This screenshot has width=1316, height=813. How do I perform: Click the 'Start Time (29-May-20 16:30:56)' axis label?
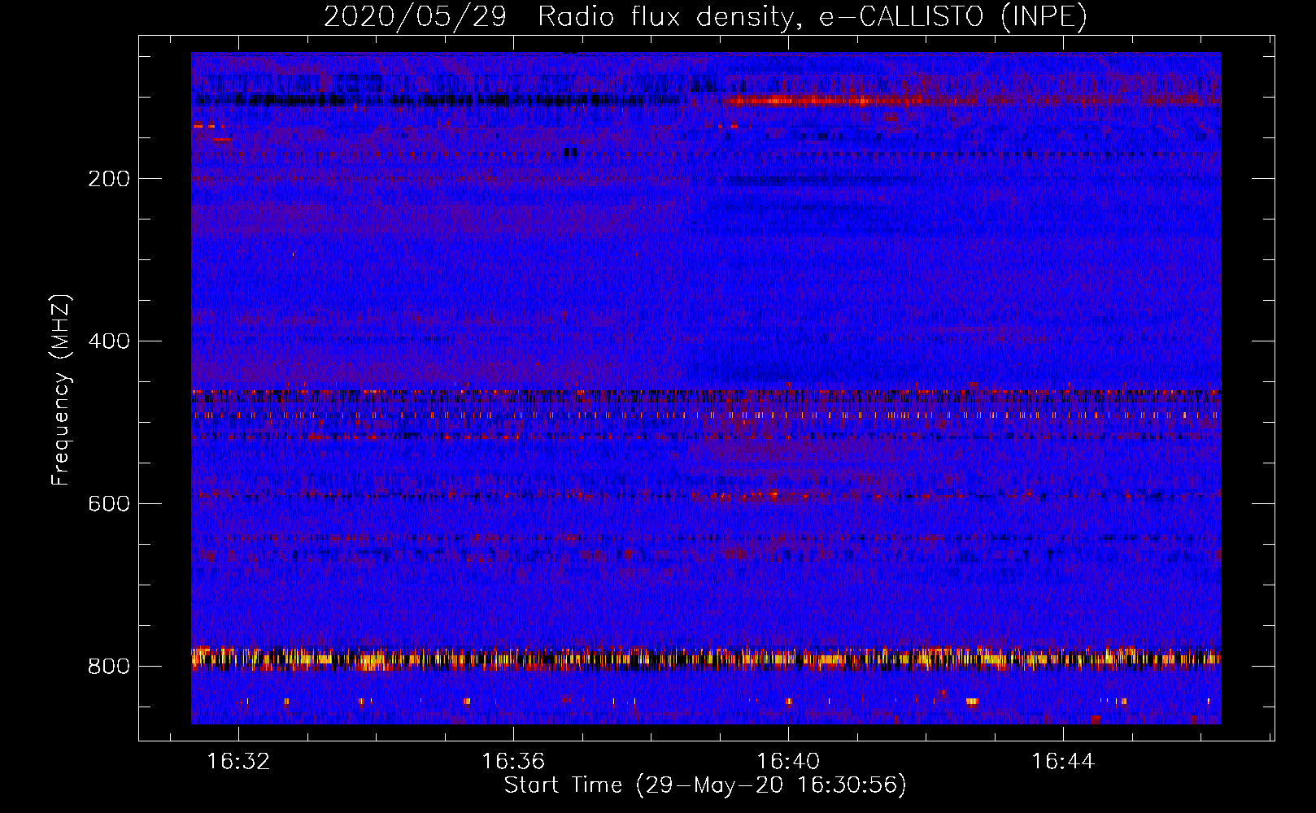pyautogui.click(x=705, y=785)
